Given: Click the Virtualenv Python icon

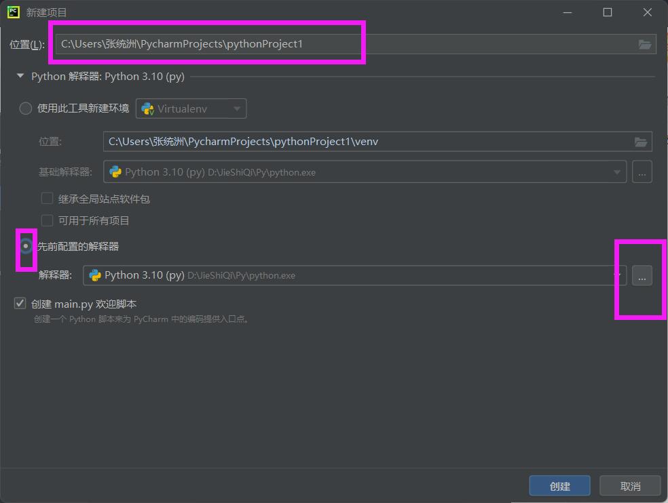Looking at the screenshot, I should pyautogui.click(x=147, y=109).
